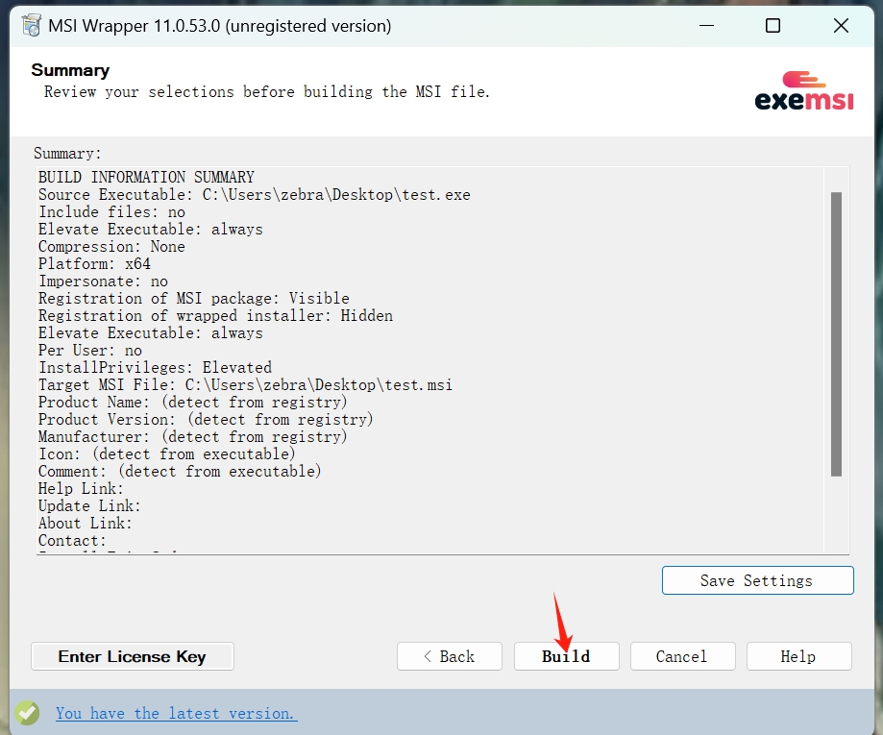This screenshot has height=735, width=883.
Task: Close the MSI Wrapper window
Action: tap(841, 25)
